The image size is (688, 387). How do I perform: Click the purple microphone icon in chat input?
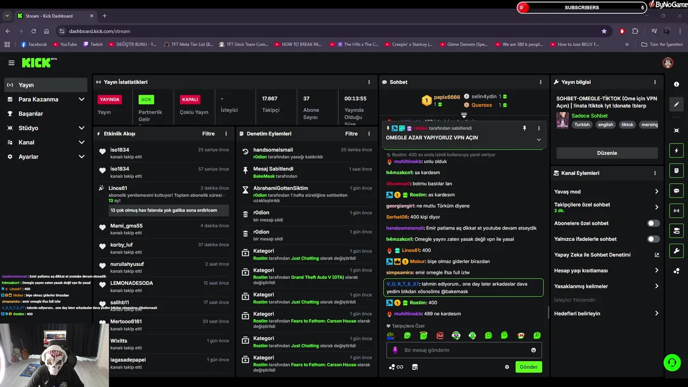click(395, 350)
